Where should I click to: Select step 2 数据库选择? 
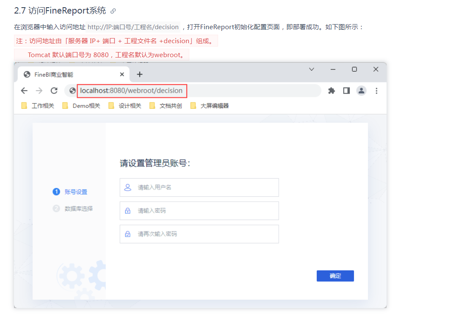point(72,209)
